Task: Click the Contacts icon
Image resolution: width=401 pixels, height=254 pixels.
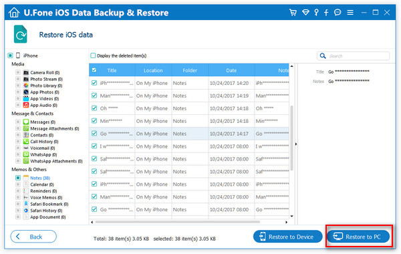Action: click(x=26, y=135)
